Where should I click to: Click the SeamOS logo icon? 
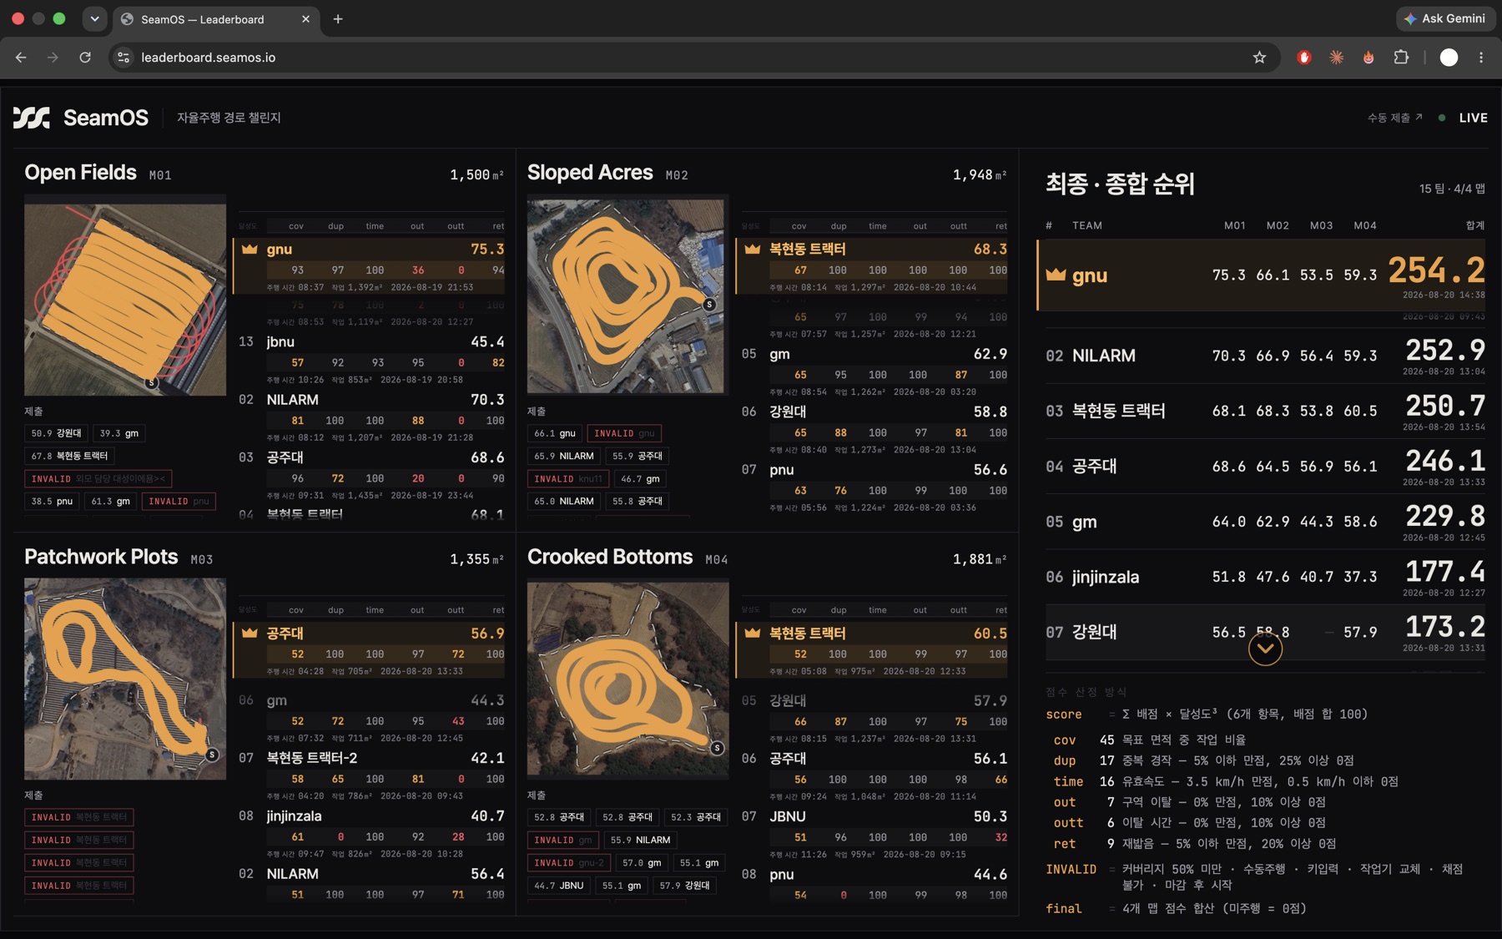click(32, 118)
